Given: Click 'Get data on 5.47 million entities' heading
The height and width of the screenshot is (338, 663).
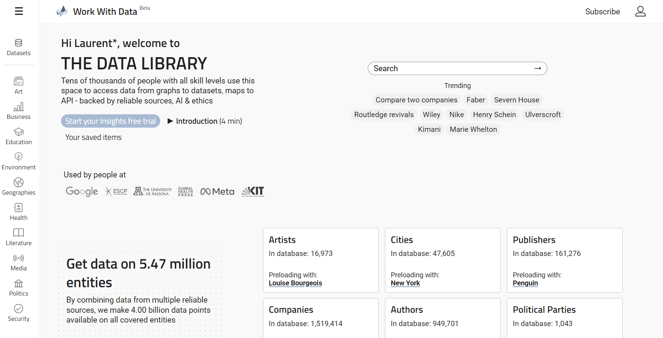Looking at the screenshot, I should point(138,273).
